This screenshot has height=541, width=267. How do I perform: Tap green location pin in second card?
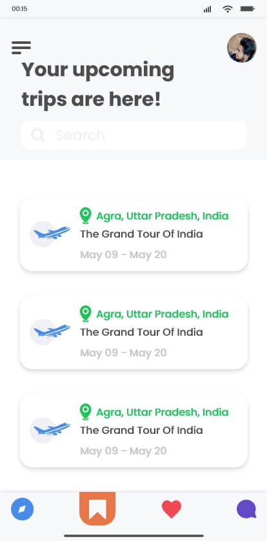coord(85,314)
